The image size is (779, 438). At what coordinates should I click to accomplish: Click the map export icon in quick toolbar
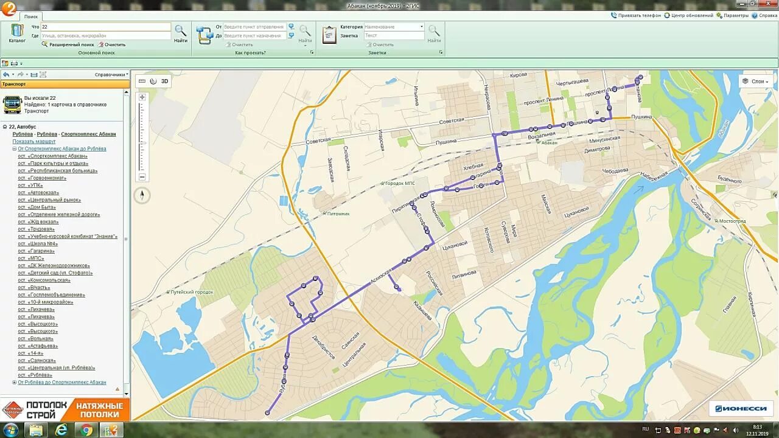5,63
